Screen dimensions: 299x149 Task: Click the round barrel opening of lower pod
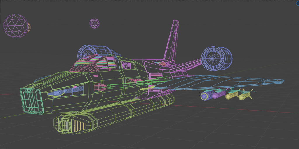(x=64, y=125)
